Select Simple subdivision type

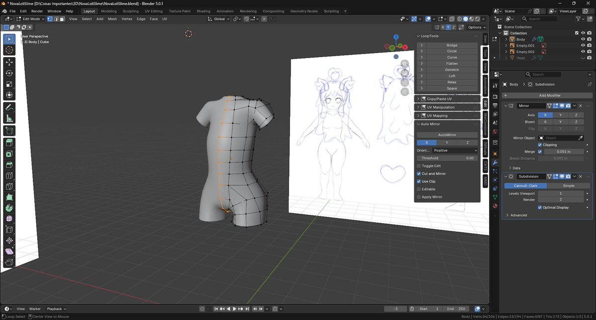[568, 186]
